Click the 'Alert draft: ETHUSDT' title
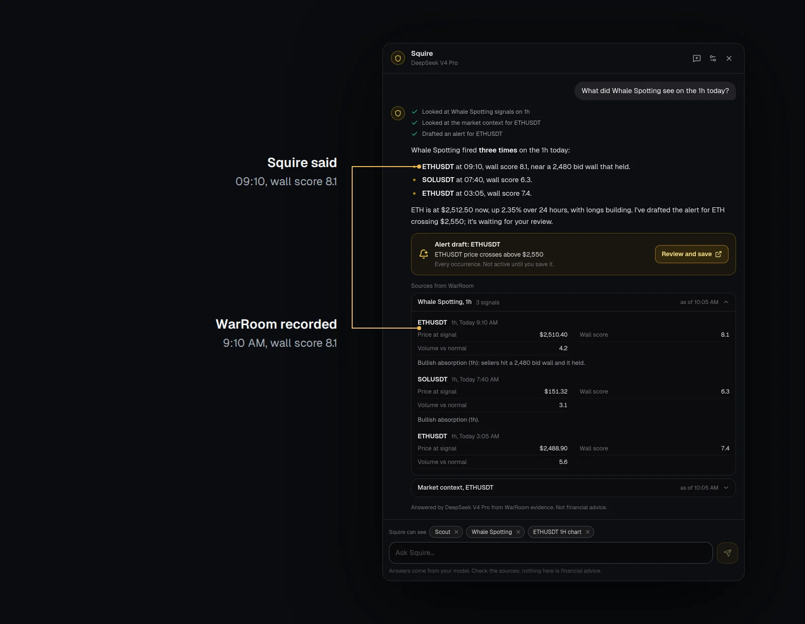Viewport: 805px width, 624px height. (467, 245)
